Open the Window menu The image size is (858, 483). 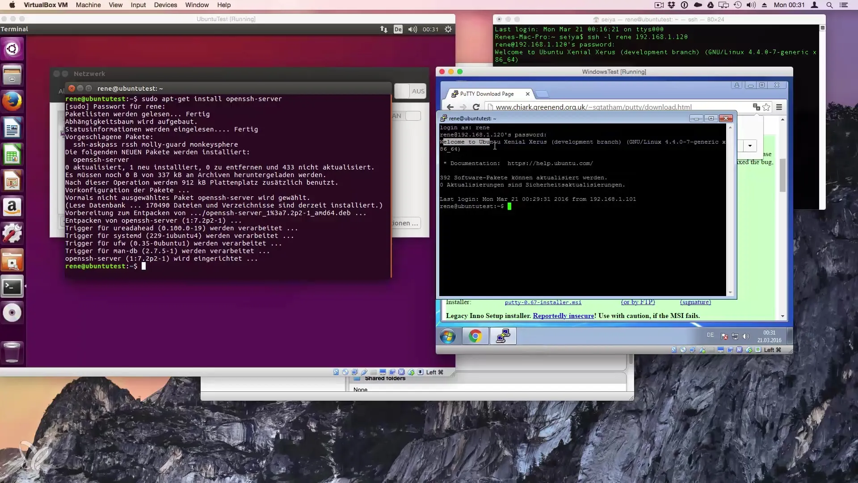(197, 5)
